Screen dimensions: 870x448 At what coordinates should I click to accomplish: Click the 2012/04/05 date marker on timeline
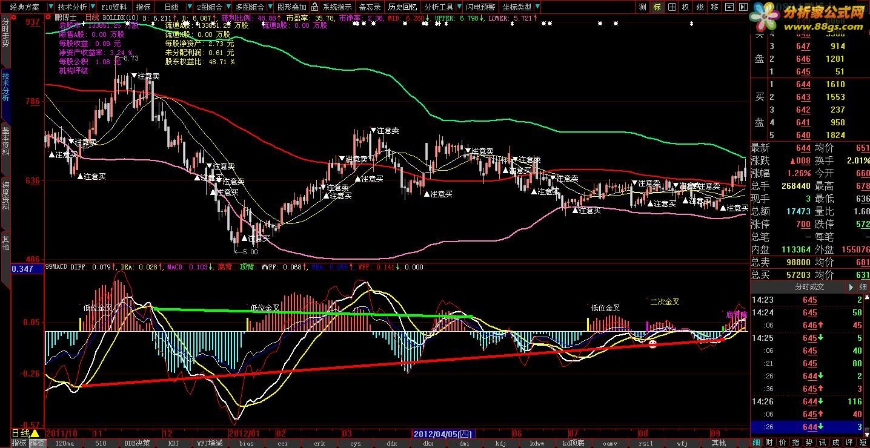[443, 433]
